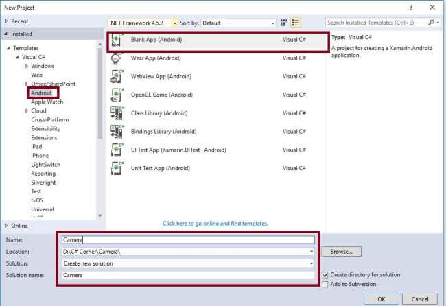Toggle Create directory for solution checkbox
This screenshot has height=306, width=446.
(x=325, y=275)
